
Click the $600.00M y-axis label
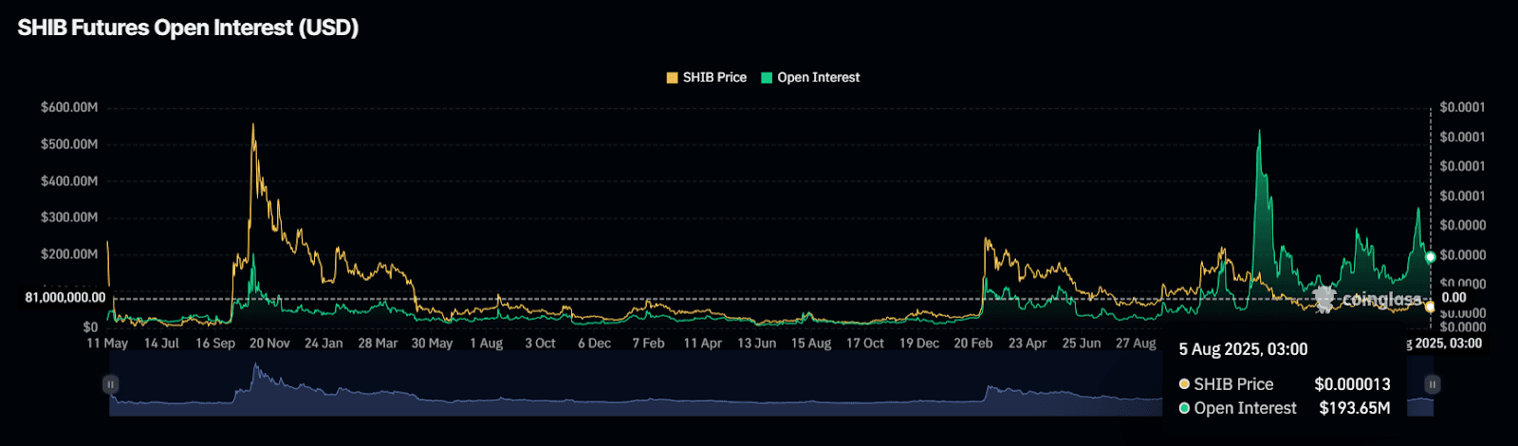(69, 108)
